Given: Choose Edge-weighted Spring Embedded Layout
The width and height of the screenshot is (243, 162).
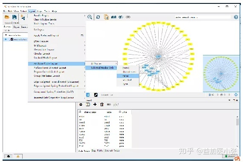Looking at the screenshot, I should pos(56,86).
